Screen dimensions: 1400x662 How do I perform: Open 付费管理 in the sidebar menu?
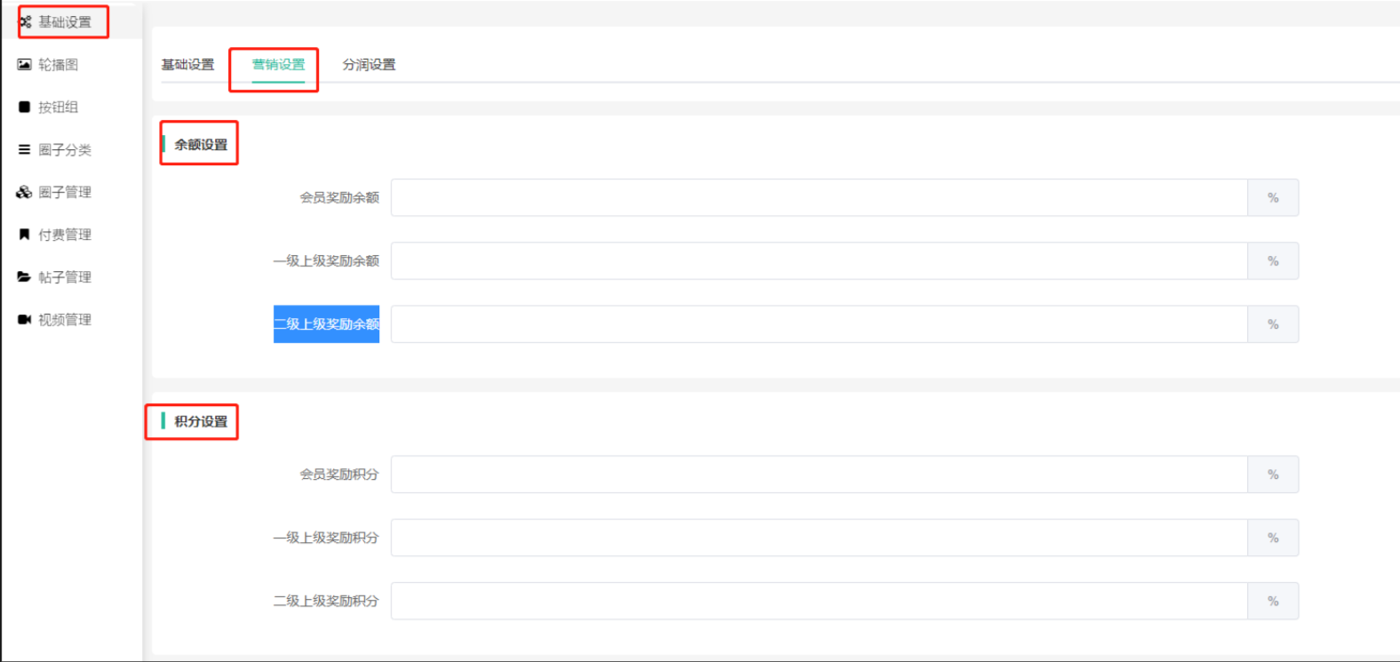[64, 235]
